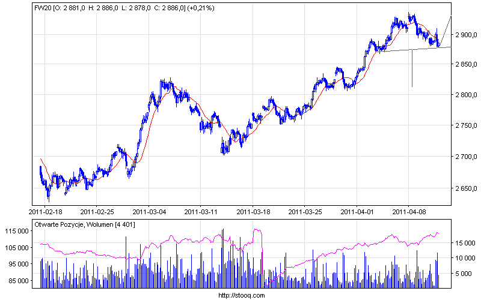Click the 2 700,0 price axis label
The height and width of the screenshot is (300, 481).
[x=467, y=157]
